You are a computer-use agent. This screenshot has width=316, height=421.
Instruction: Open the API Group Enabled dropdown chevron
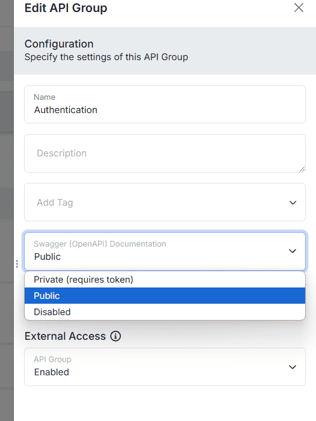[x=293, y=367]
